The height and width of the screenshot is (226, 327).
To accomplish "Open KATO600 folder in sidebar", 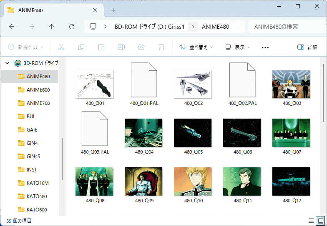I will [x=30, y=210].
